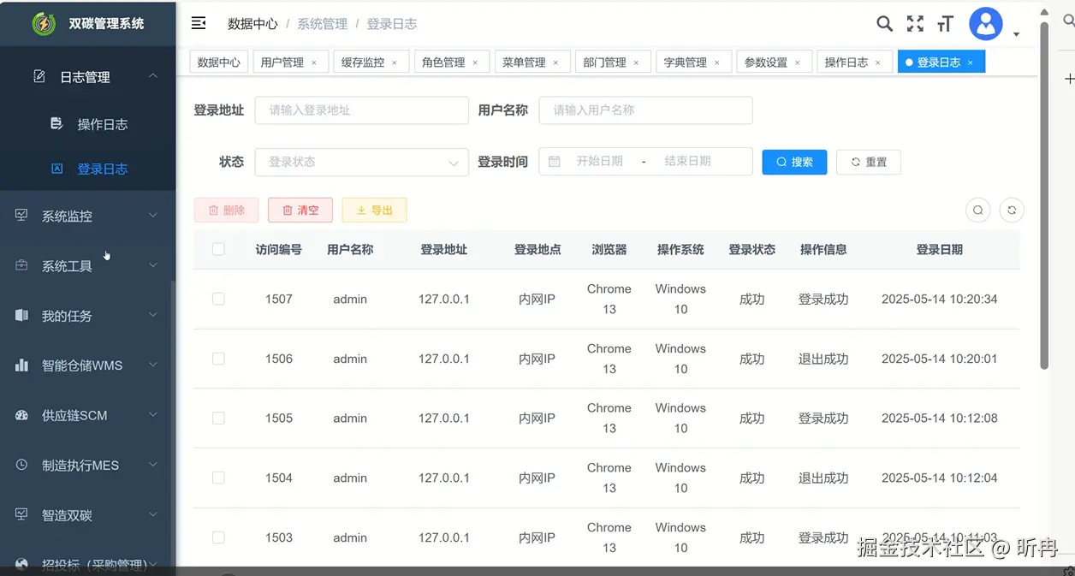Click the 重置 reset button

click(868, 162)
